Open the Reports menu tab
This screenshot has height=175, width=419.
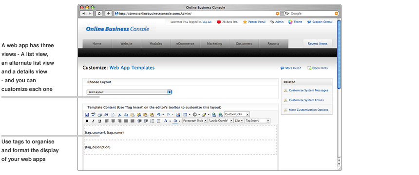[273, 44]
